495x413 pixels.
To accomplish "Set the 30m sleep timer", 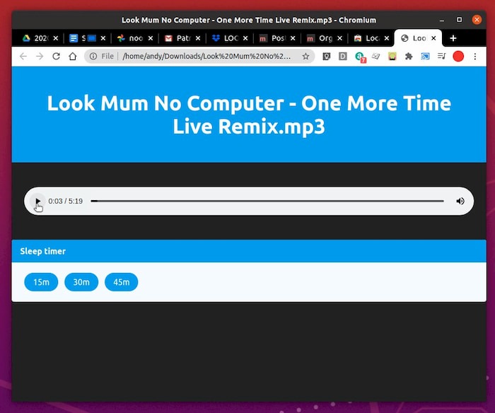I will pyautogui.click(x=81, y=282).
